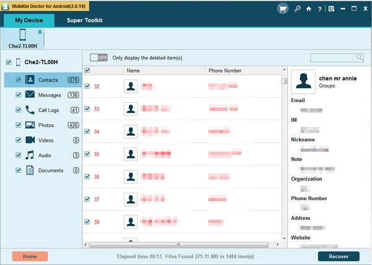372x265 pixels.
Task: Open the feedback icon in the title bar
Action: (x=332, y=9)
